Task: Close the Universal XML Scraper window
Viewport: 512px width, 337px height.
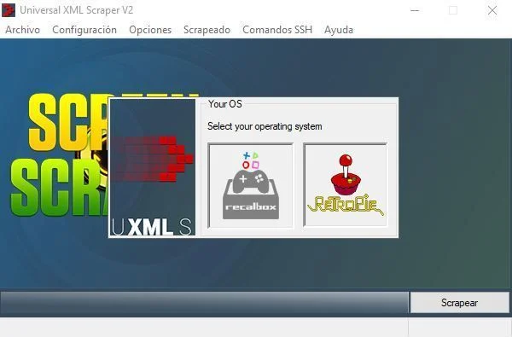Action: pos(492,10)
